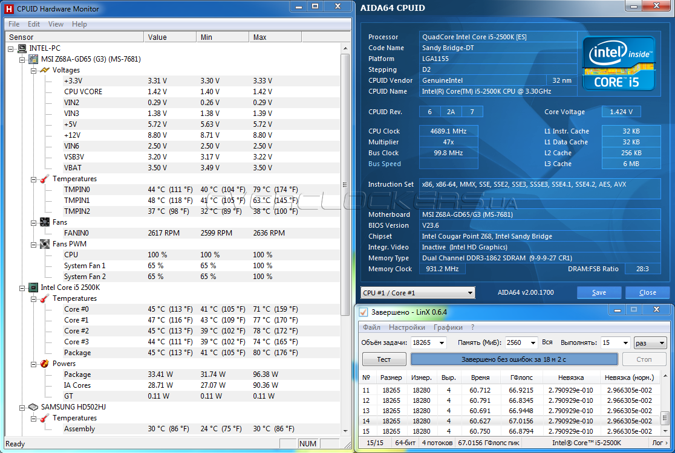The width and height of the screenshot is (675, 453).
Task: Click the CPUID Hardware Monitor title icon
Action: 9,8
